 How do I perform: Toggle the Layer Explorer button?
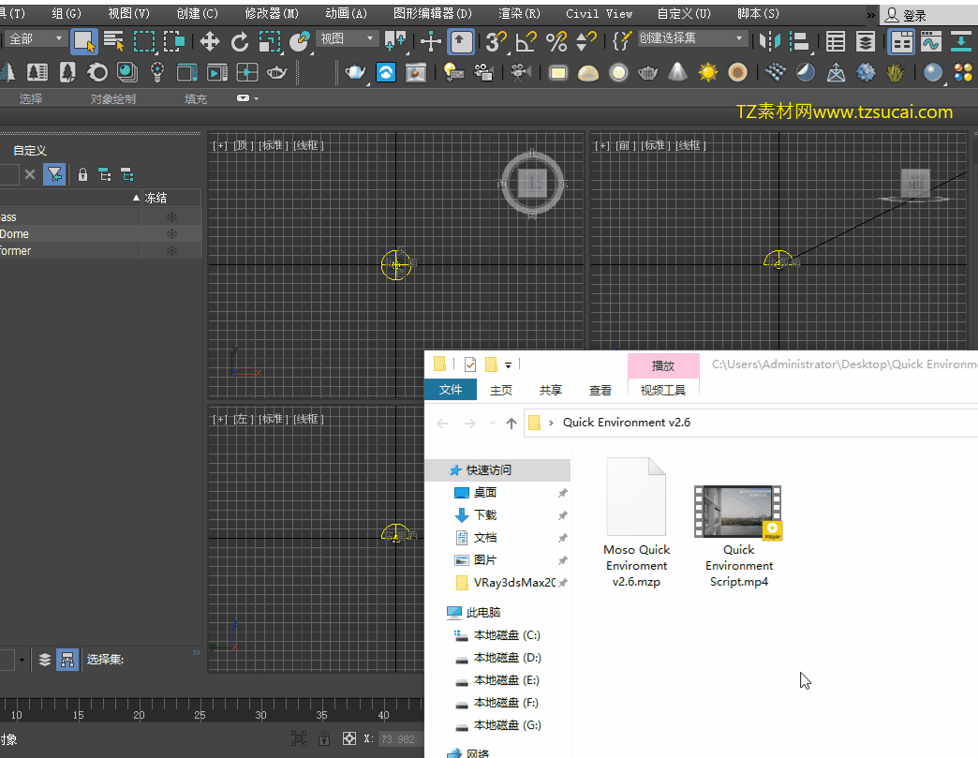865,41
